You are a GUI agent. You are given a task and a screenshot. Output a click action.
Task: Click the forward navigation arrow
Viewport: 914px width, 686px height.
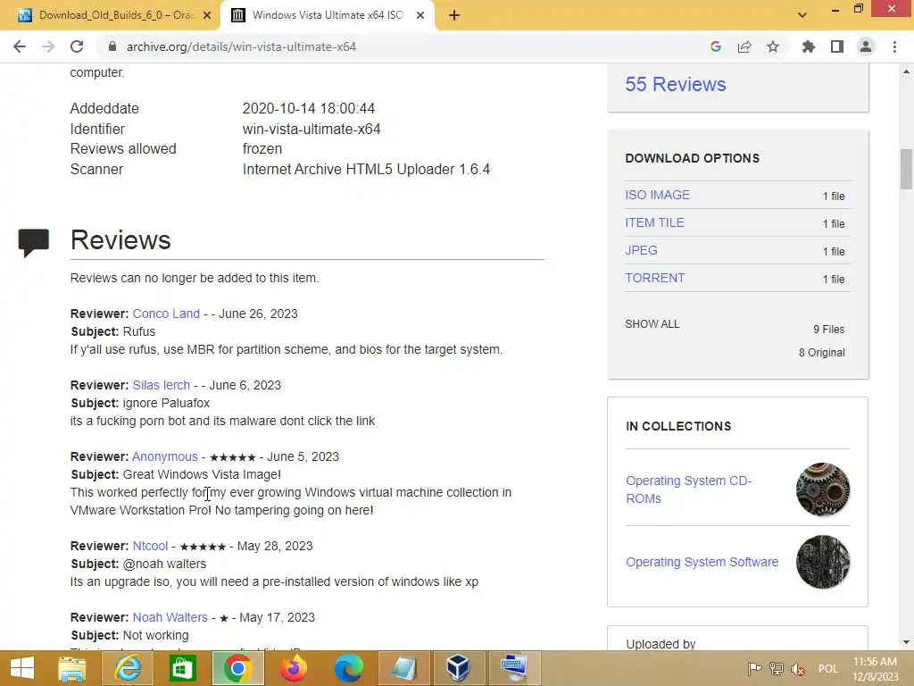tap(48, 46)
